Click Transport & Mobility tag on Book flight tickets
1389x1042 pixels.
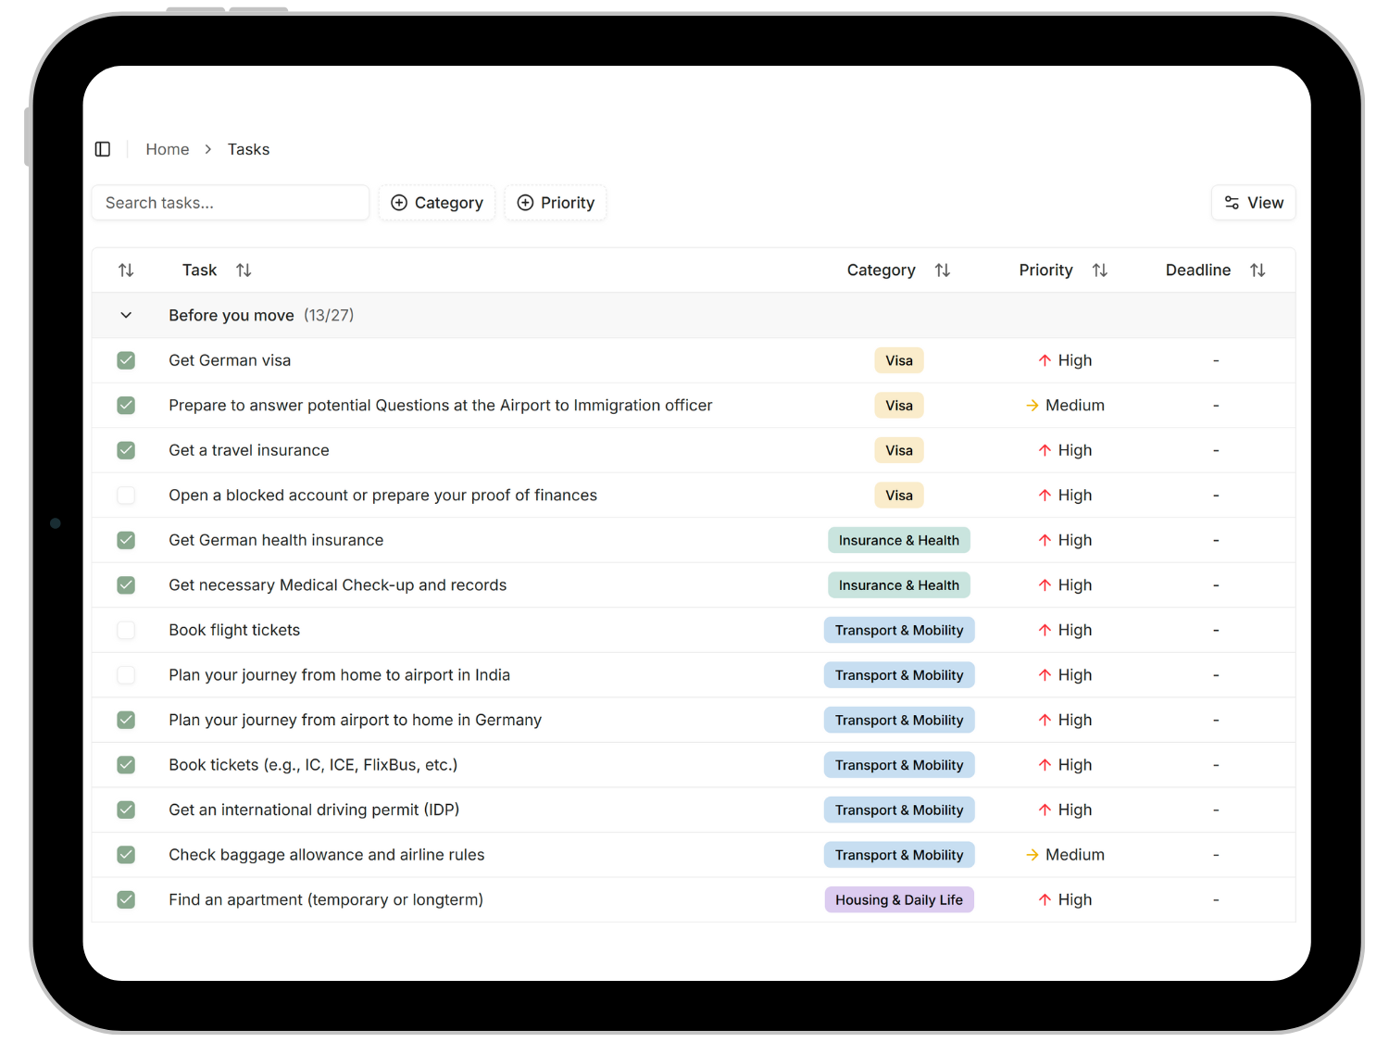(899, 630)
